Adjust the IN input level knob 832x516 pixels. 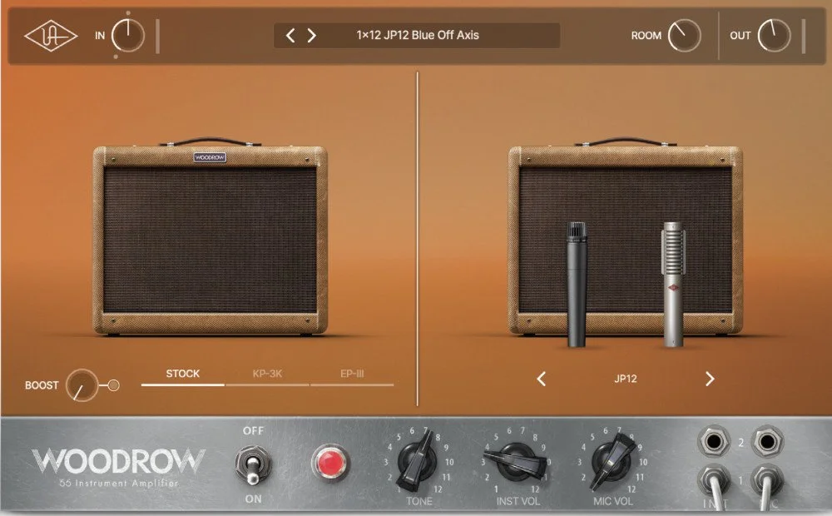click(128, 36)
